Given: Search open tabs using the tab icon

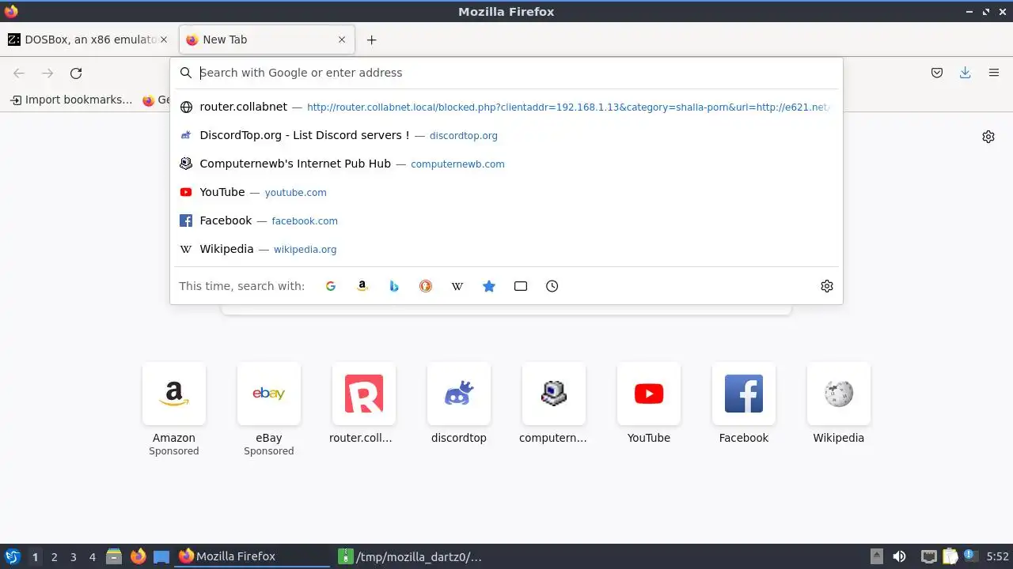Looking at the screenshot, I should [521, 286].
